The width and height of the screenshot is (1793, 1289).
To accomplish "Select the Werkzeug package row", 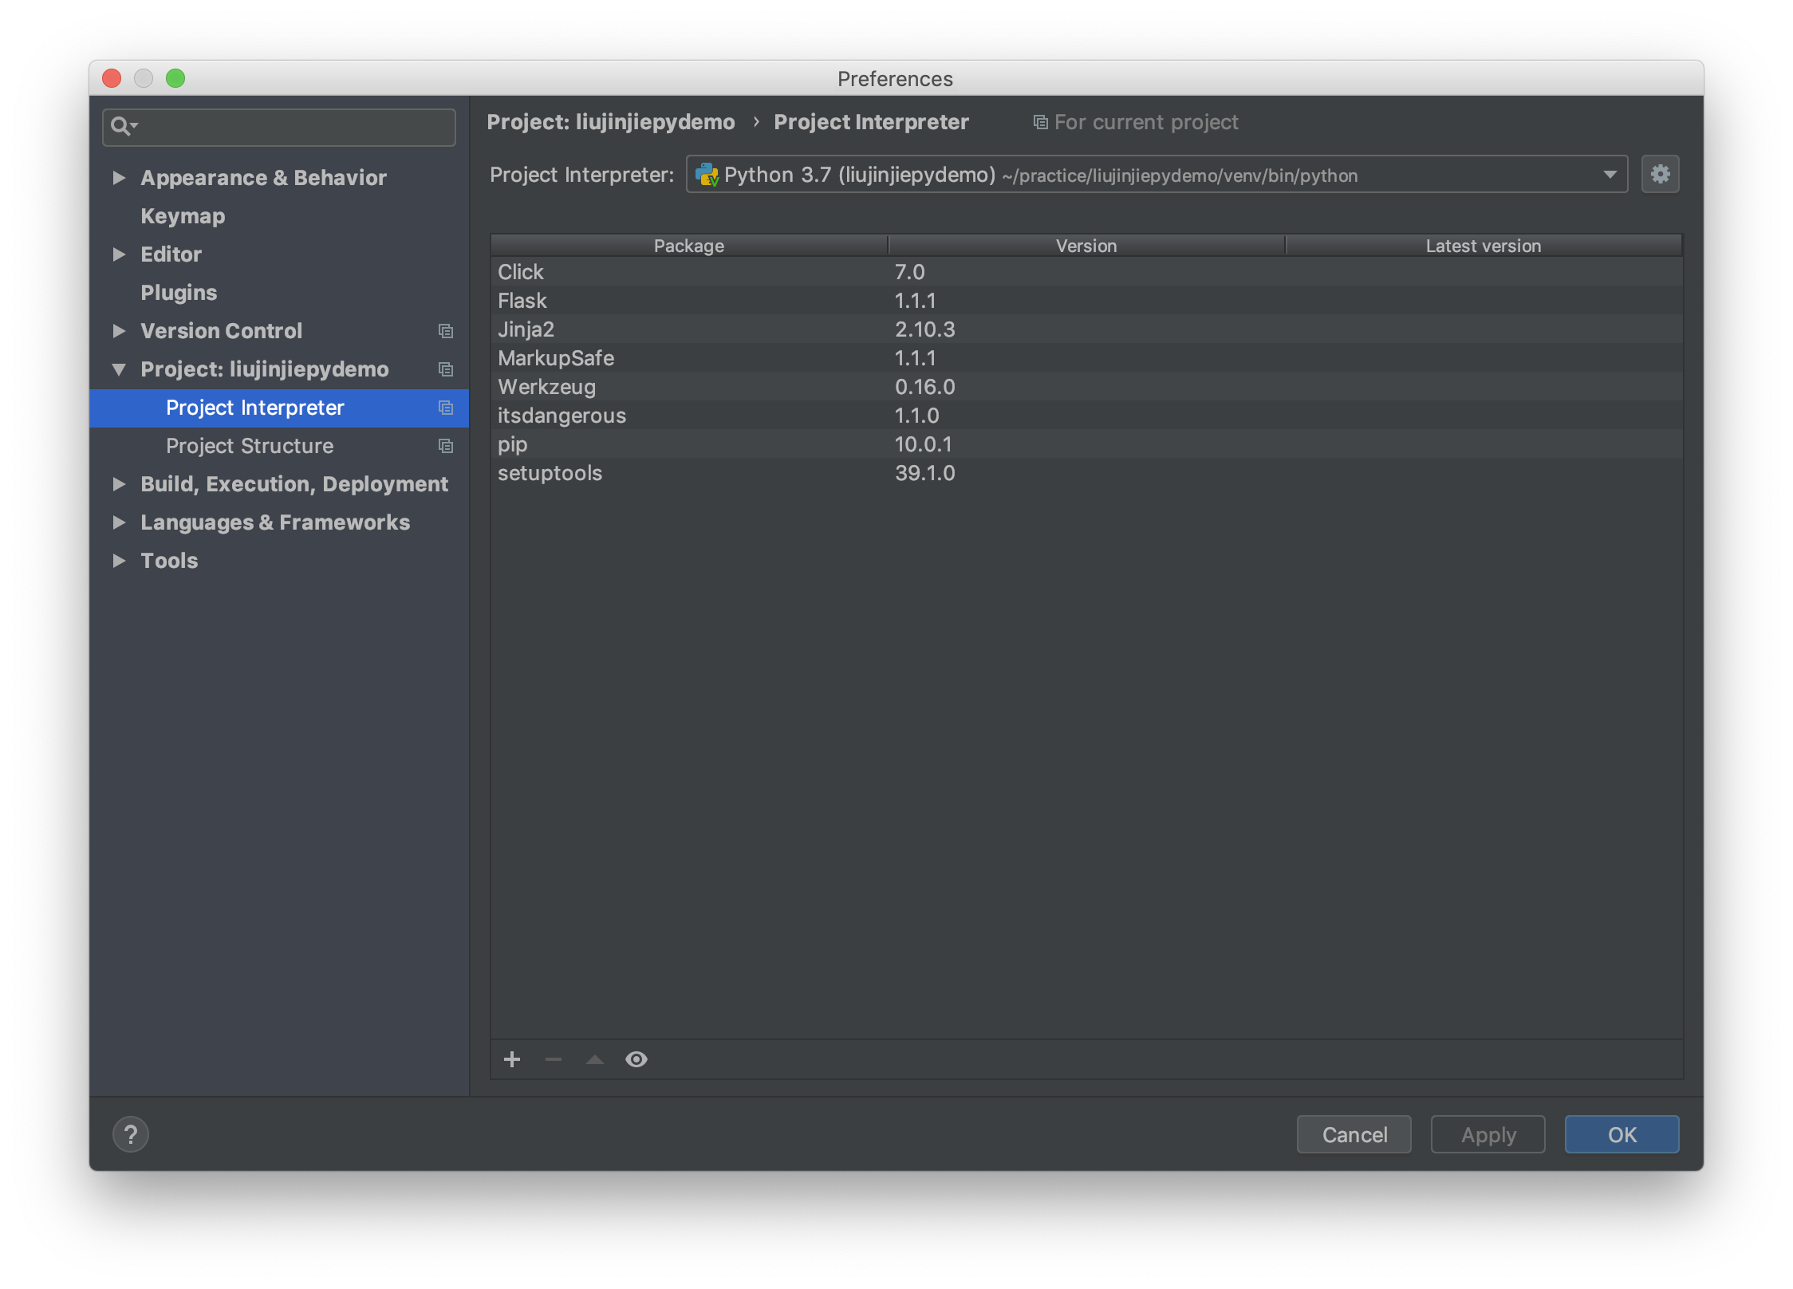I will (x=1086, y=387).
